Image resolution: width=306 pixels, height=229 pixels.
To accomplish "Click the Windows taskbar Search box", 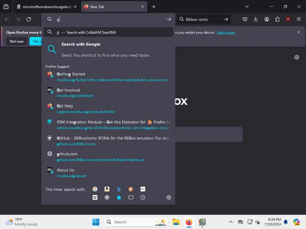I will pyautogui.click(x=136, y=222).
